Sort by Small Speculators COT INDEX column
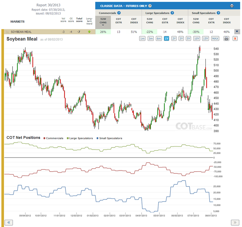242x227 pixels. [x=227, y=21]
